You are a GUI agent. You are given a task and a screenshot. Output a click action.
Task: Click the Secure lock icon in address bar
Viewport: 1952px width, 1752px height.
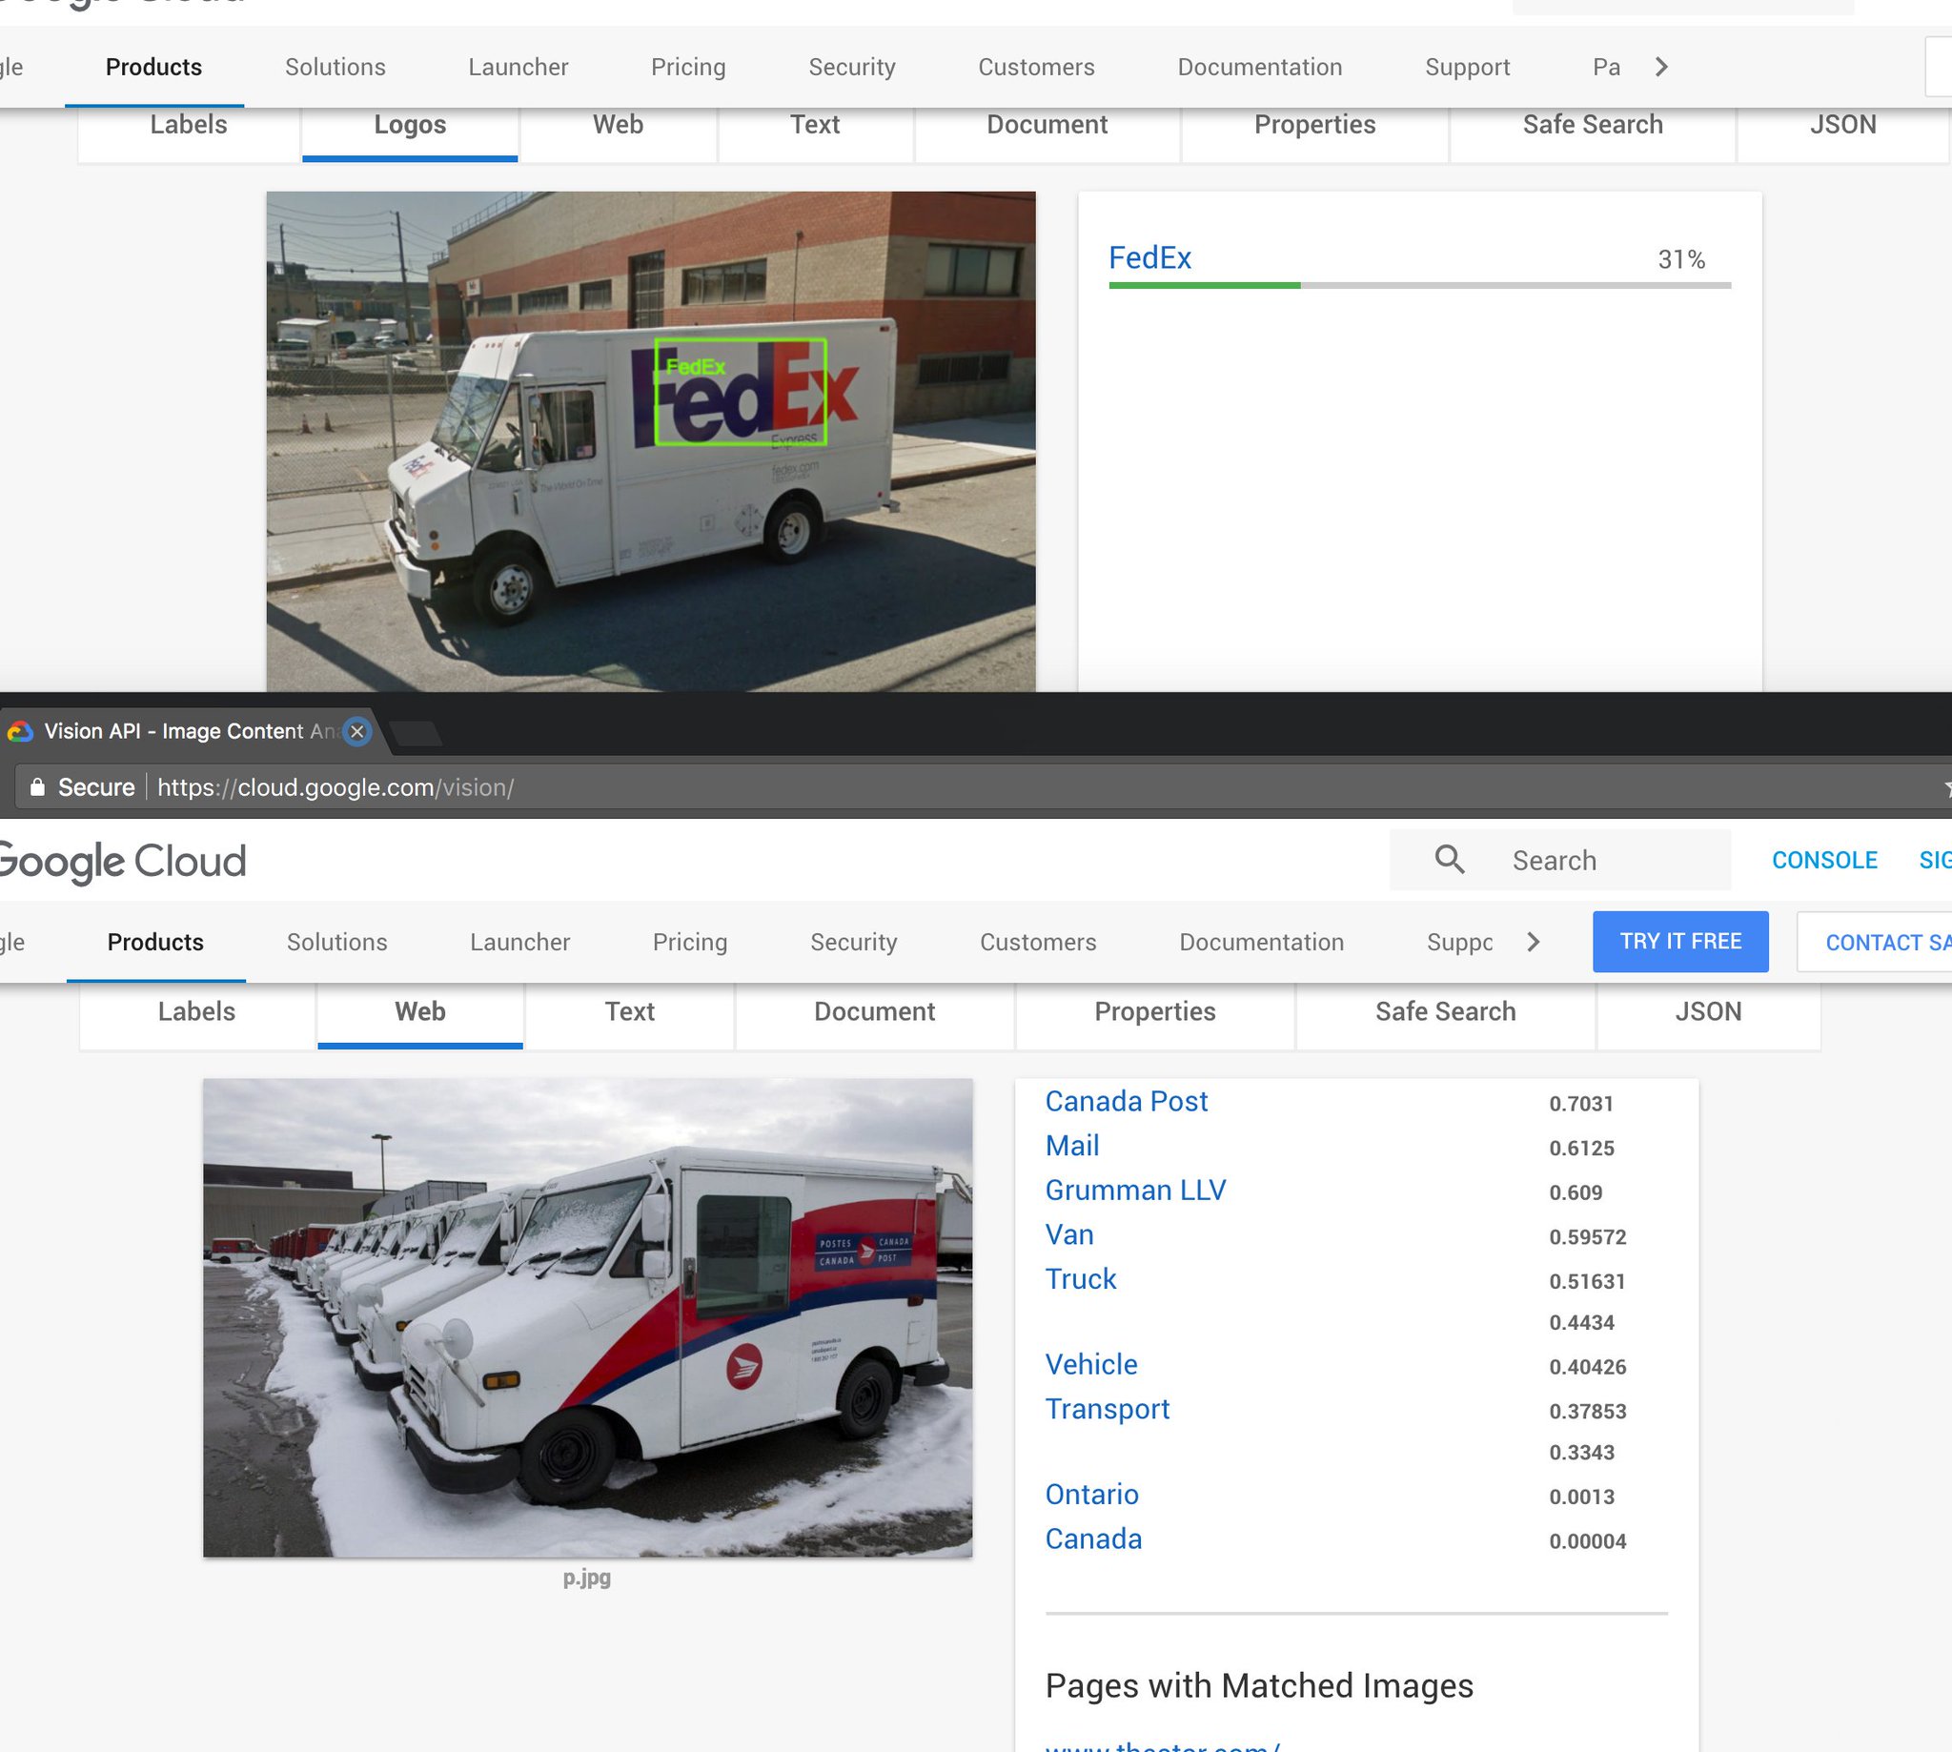tap(37, 787)
